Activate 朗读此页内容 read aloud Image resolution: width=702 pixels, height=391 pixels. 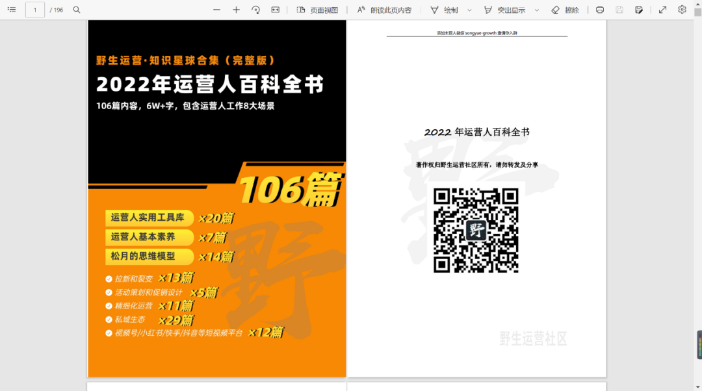[x=384, y=10]
